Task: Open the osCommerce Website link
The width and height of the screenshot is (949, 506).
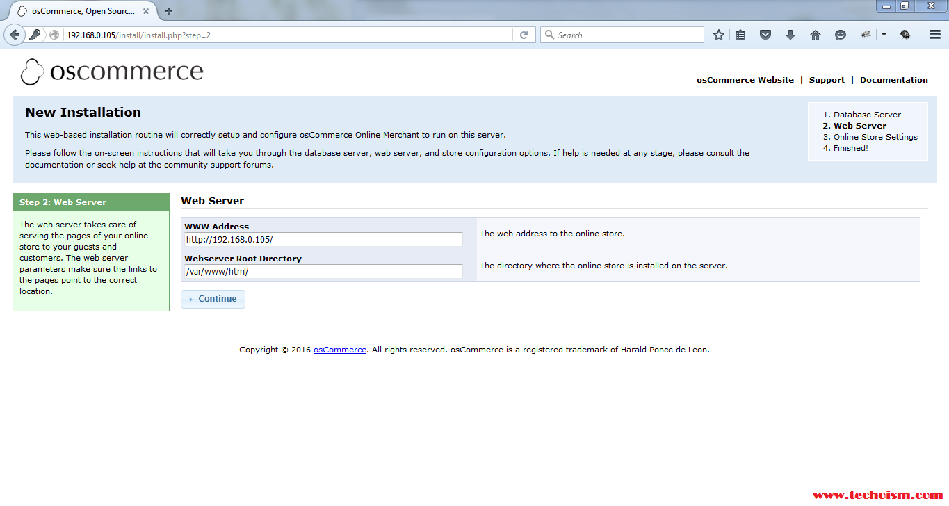Action: 745,80
